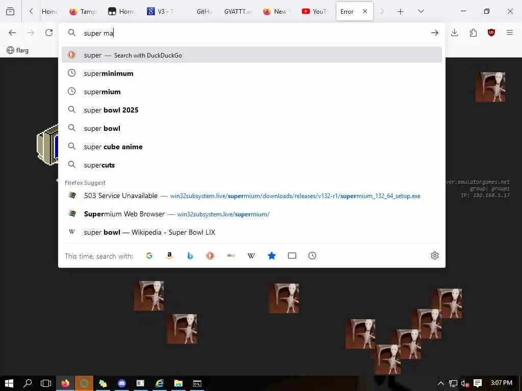Screen dimensions: 522x391
Task: Go back one page
Action: [x=12, y=33]
